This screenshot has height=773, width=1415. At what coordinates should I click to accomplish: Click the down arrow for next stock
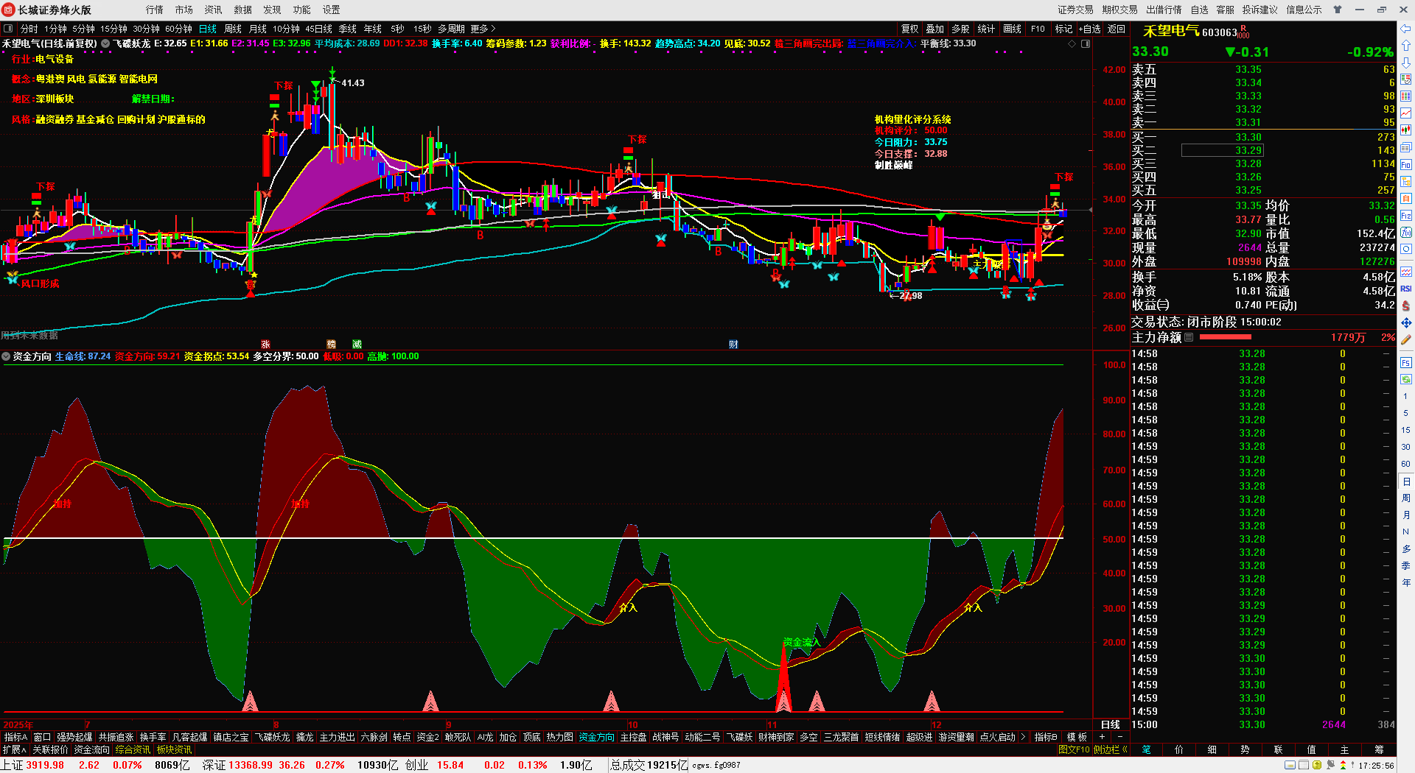[1406, 63]
